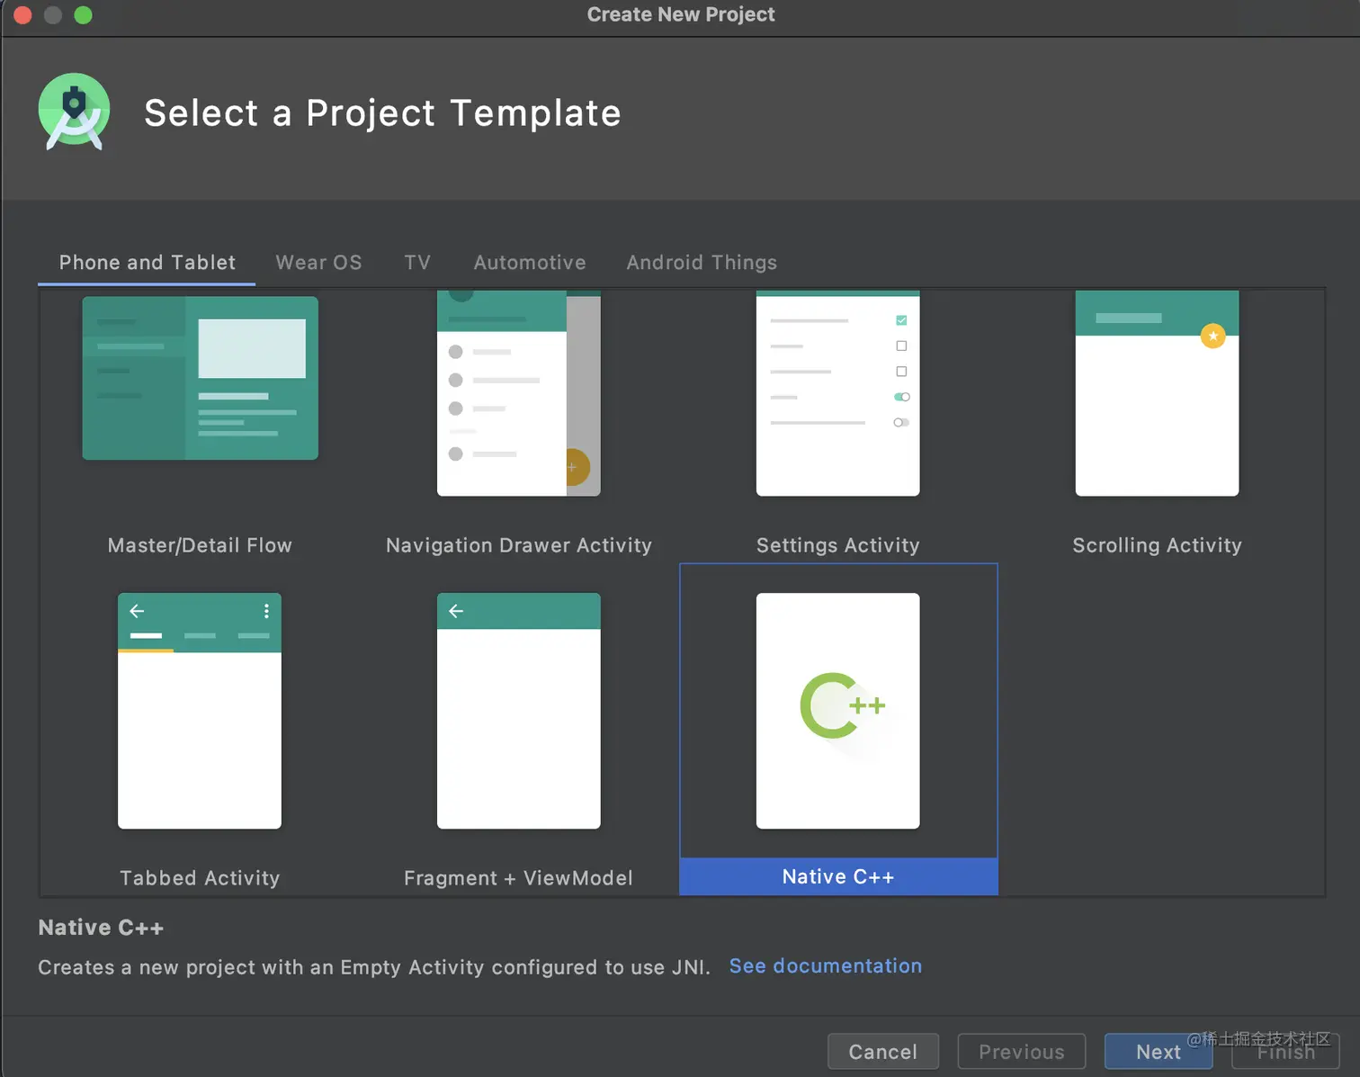The width and height of the screenshot is (1360, 1077).
Task: Switch to the Wear OS tab
Action: click(x=318, y=263)
